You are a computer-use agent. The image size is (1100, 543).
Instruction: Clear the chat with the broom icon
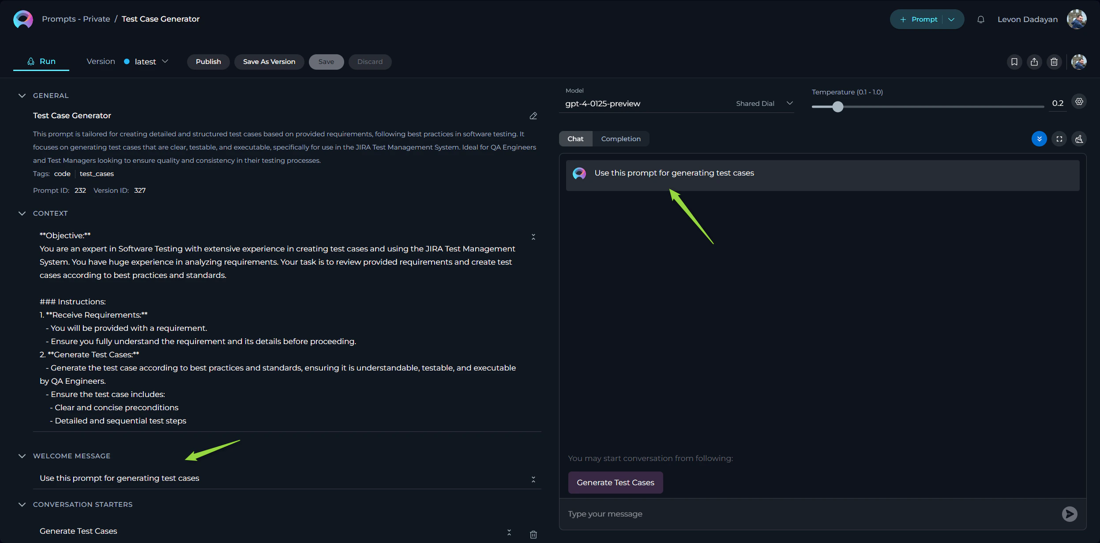click(1079, 139)
